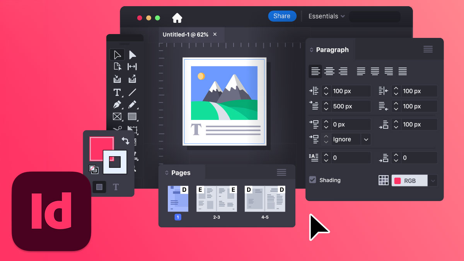
Task: Open the Paragraph panel menu
Action: tap(428, 49)
